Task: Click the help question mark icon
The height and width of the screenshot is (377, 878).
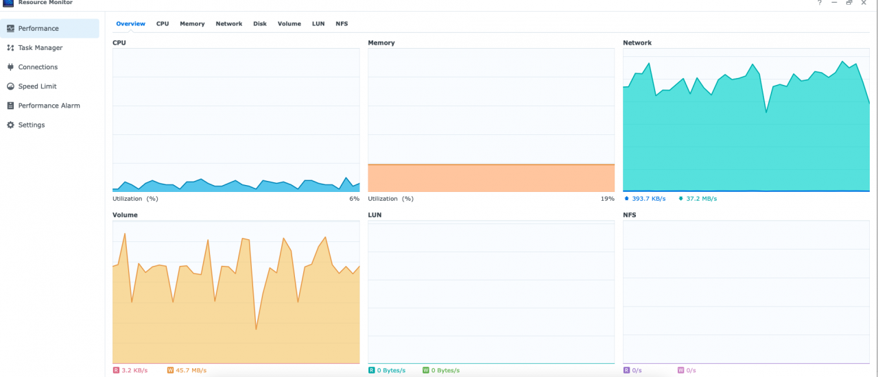Action: point(819,3)
